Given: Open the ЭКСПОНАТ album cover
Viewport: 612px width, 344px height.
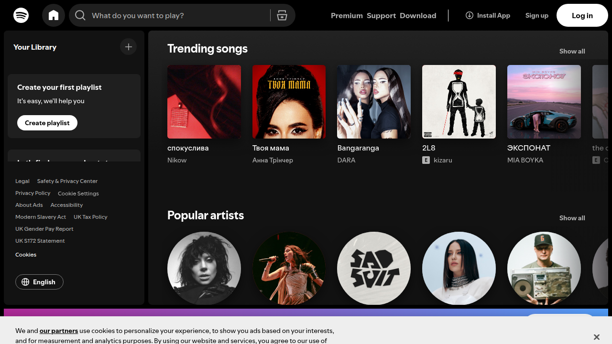Looking at the screenshot, I should (544, 102).
